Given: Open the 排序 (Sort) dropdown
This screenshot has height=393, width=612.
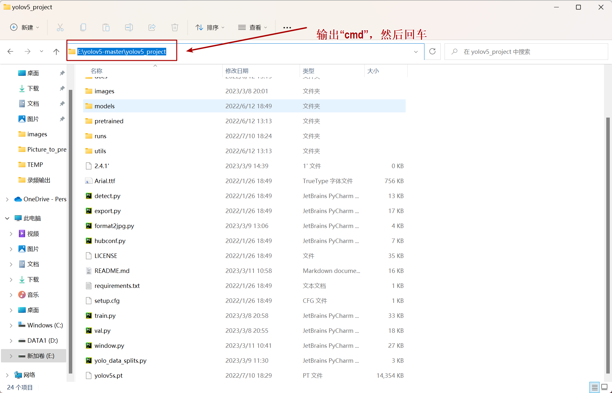Looking at the screenshot, I should click(210, 27).
